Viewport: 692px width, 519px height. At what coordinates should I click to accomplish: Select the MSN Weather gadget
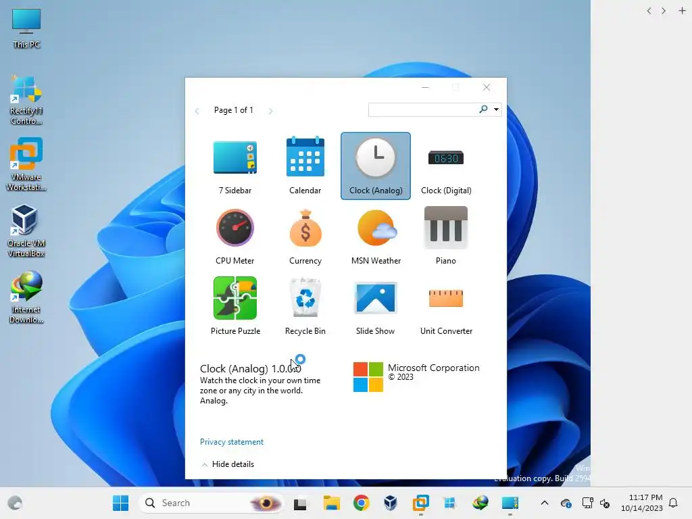[x=376, y=236]
